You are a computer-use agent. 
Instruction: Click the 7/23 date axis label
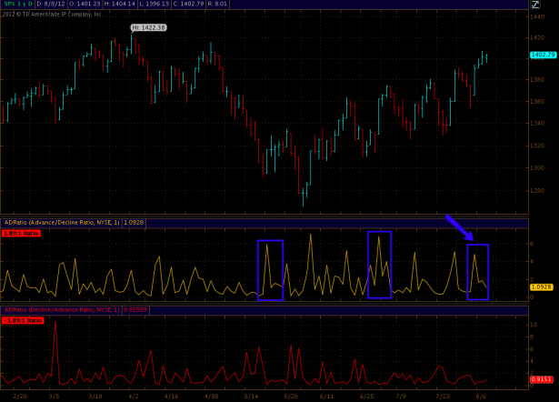point(443,397)
